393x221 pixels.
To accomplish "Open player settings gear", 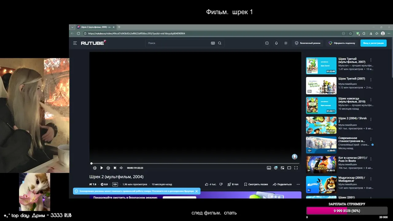I will (276, 168).
